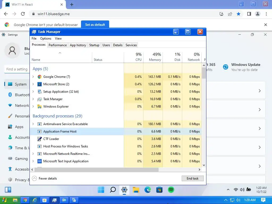Collapse with the Fewer details button

[45, 178]
